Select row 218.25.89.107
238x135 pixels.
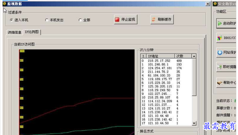click(x=166, y=98)
